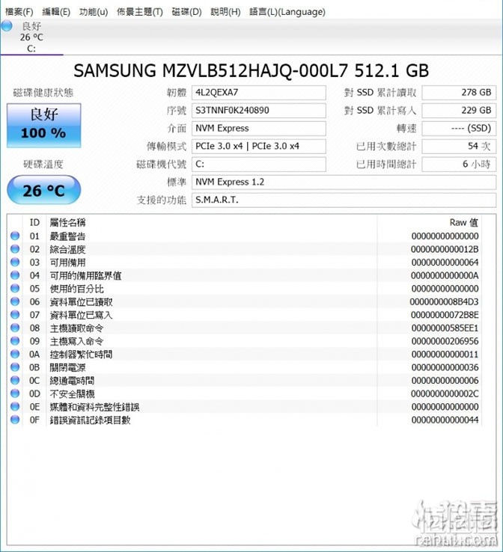Click the status dot for attribute 06 資料單位已讀取
The height and width of the screenshot is (552, 503).
[15, 301]
